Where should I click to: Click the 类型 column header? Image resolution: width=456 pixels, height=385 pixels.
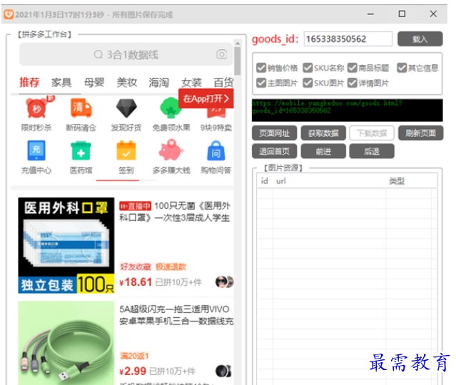(397, 181)
